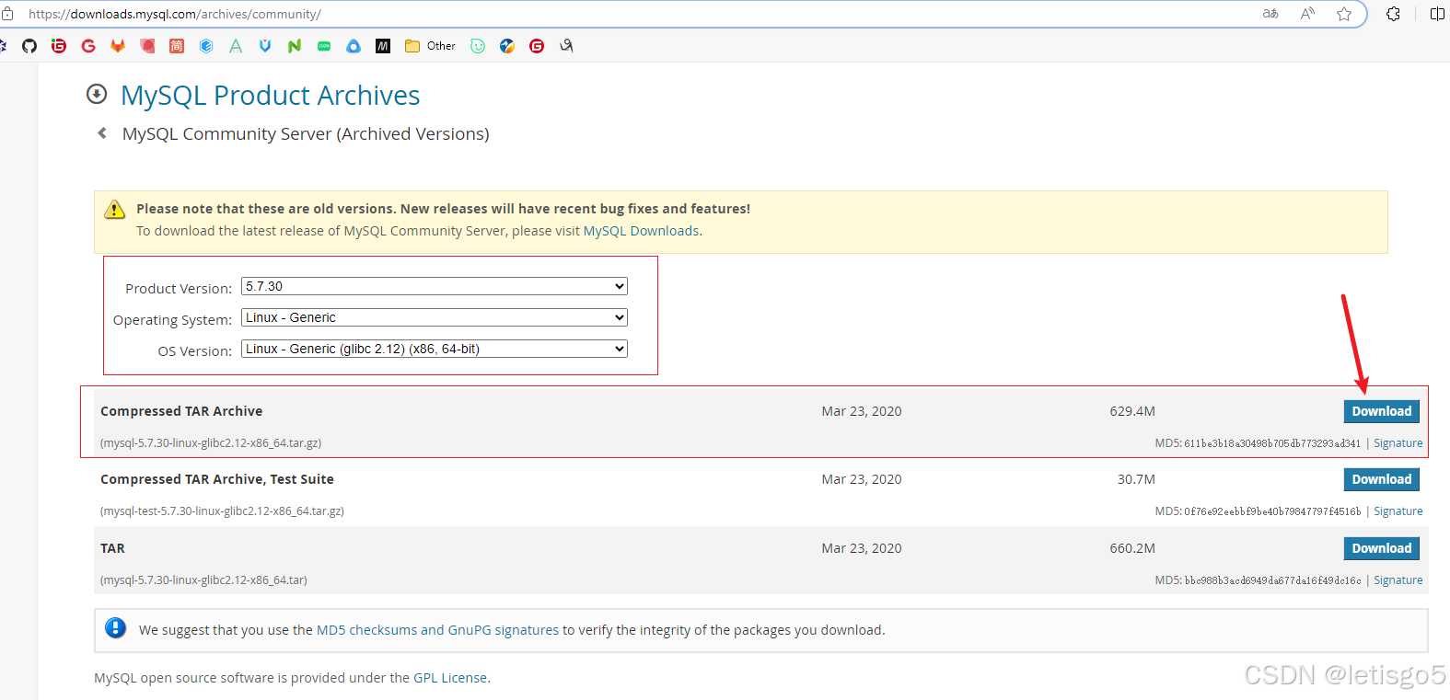Viewport: 1450px width, 700px height.
Task: Click the MD5 value starting 0f76e92
Action: point(1271,511)
